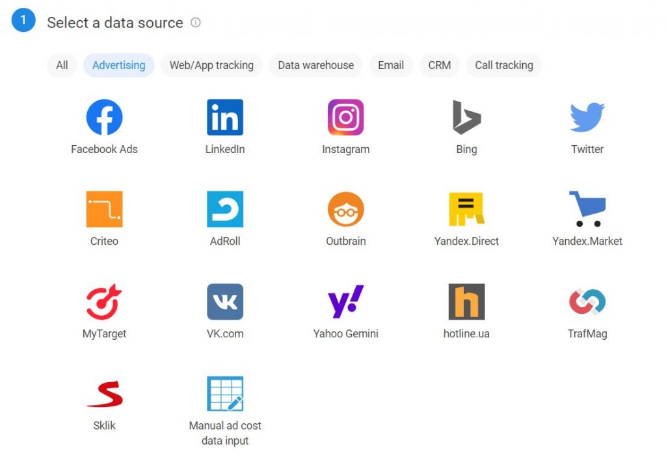Click the "Outbrain" label text
Screen dimensions: 666x459
346,241
